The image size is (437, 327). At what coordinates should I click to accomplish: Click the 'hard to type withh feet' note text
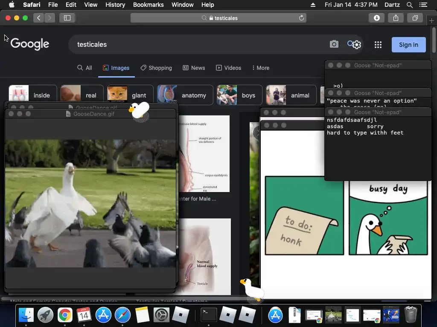pyautogui.click(x=365, y=133)
